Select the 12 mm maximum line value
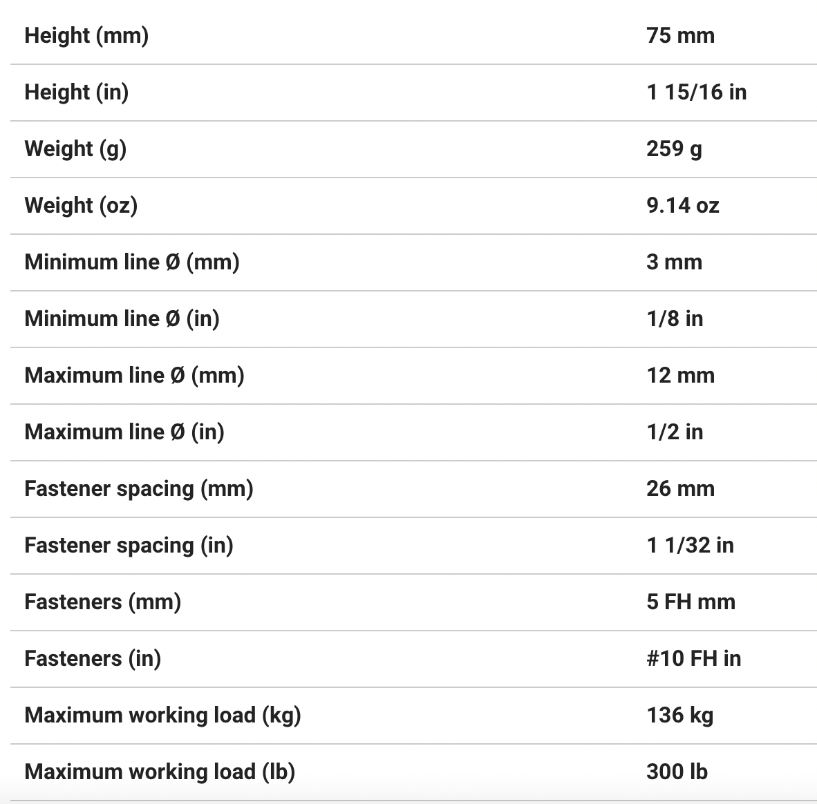 pyautogui.click(x=680, y=375)
